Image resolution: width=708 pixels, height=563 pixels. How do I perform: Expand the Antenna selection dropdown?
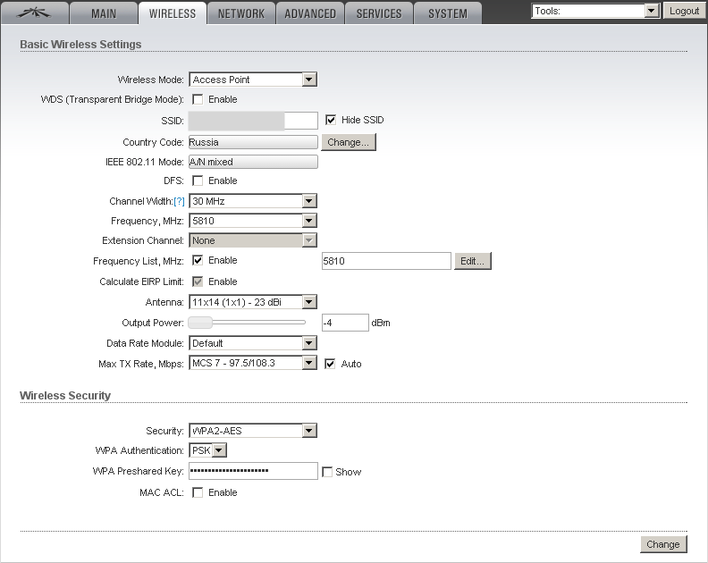[253, 302]
